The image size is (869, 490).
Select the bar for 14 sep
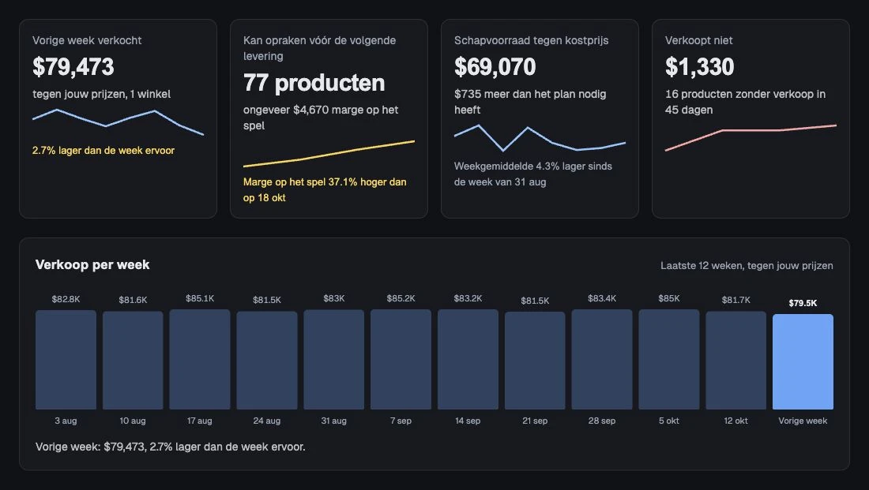pos(468,359)
